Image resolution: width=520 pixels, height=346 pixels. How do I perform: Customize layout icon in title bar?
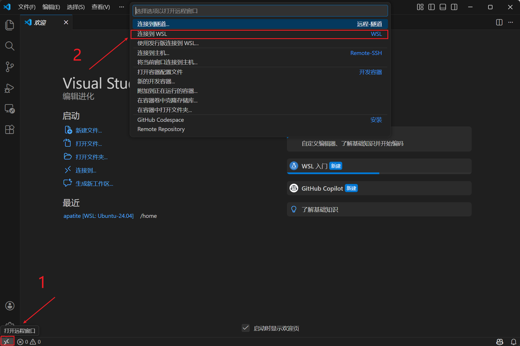pos(420,7)
